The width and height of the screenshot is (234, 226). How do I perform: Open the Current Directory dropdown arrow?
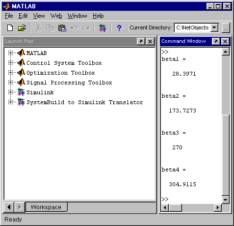click(214, 28)
